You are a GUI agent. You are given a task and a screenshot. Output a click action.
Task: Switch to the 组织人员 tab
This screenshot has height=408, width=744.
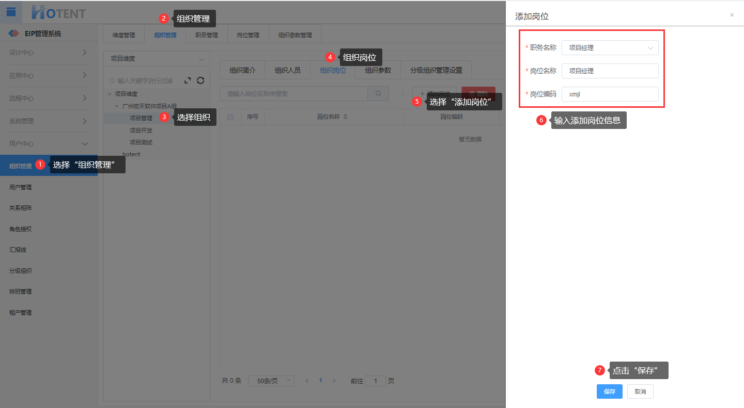(x=287, y=70)
